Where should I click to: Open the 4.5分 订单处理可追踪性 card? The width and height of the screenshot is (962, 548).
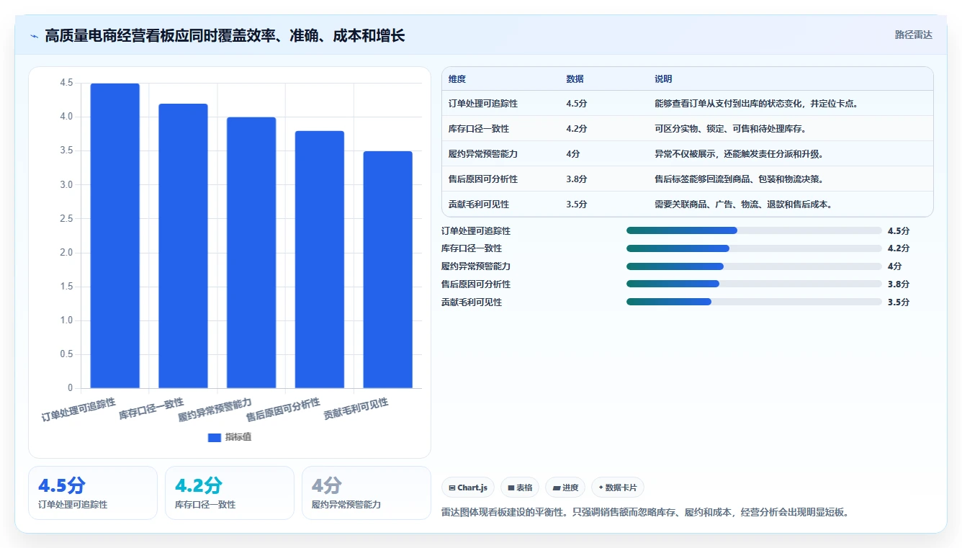click(93, 493)
